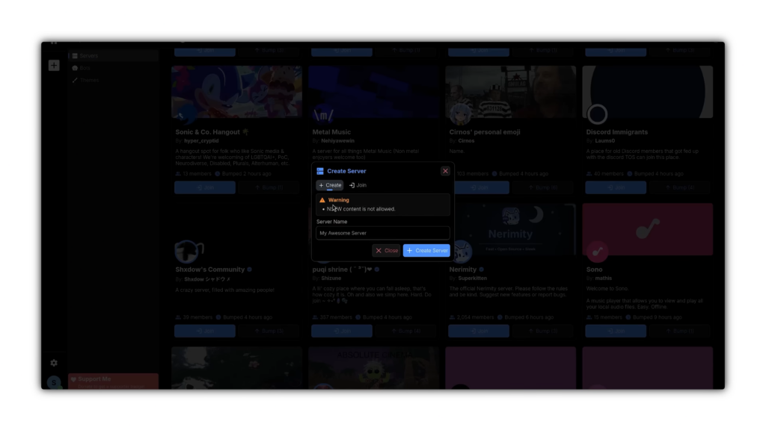The height and width of the screenshot is (430, 766).
Task: Click the Server Name input field
Action: click(382, 233)
